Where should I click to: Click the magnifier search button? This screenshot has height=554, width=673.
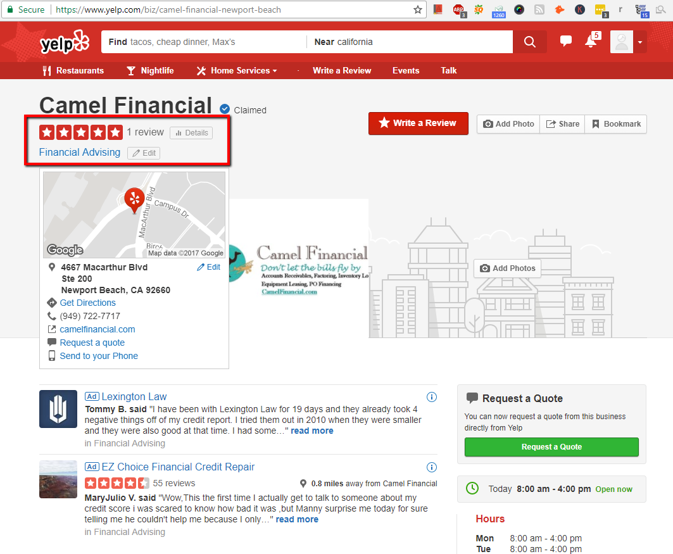530,42
